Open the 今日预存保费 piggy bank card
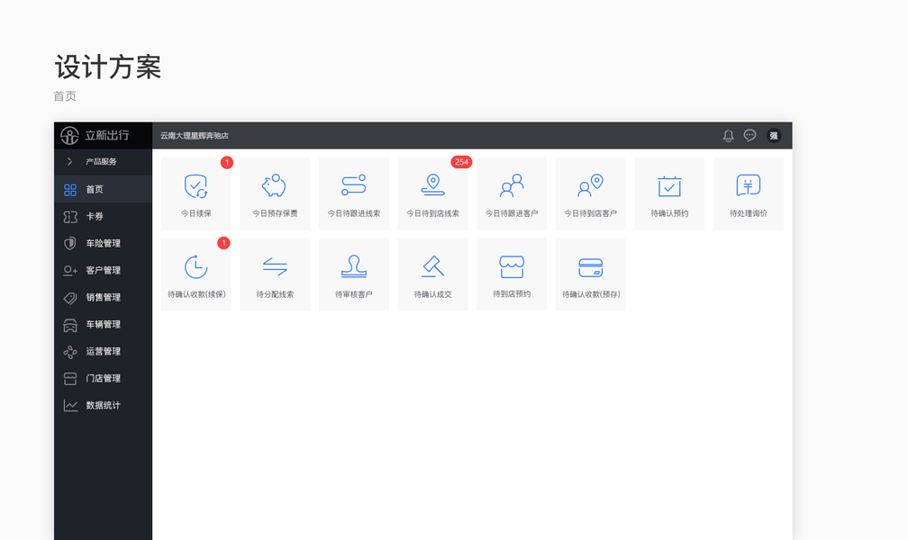The image size is (908, 540). click(x=275, y=193)
